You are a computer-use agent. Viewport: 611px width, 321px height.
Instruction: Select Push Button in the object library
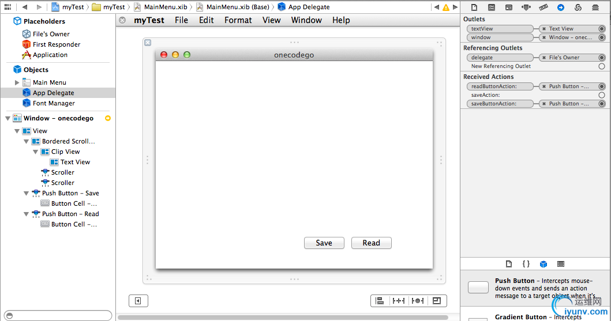click(x=535, y=288)
